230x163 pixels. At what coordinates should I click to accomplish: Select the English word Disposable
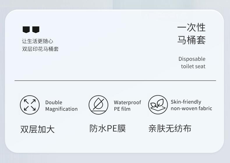click(192, 59)
